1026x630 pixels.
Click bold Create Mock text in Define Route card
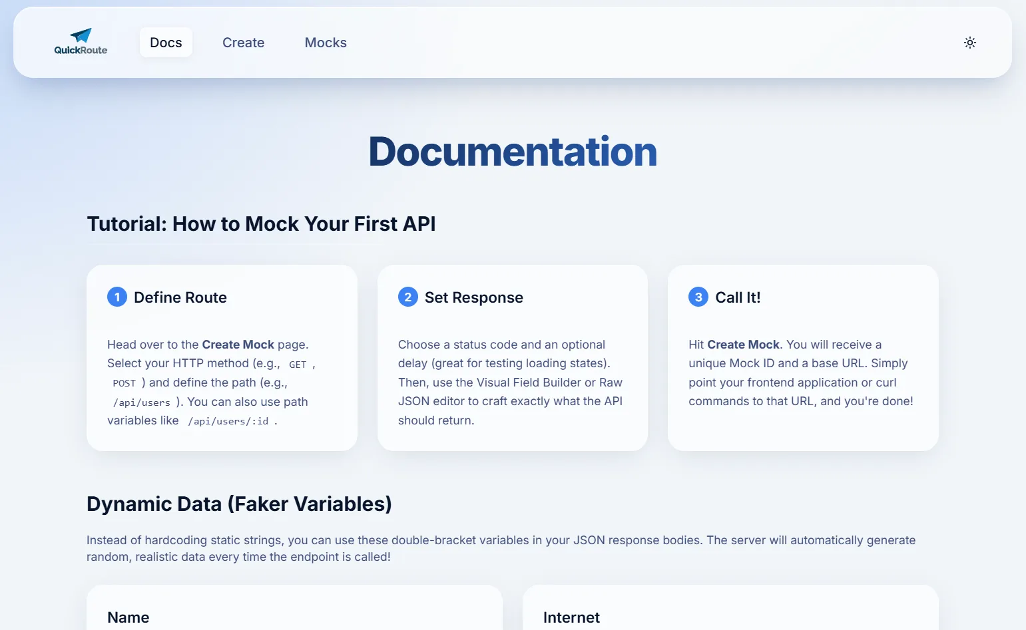click(238, 345)
